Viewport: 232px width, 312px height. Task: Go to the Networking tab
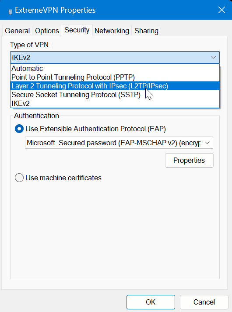click(x=112, y=31)
